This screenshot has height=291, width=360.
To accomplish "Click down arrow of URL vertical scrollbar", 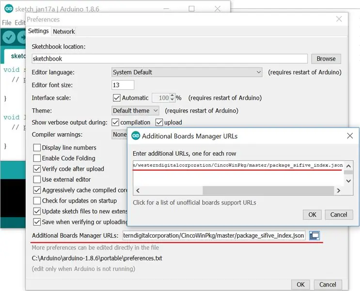I will 348,181.
